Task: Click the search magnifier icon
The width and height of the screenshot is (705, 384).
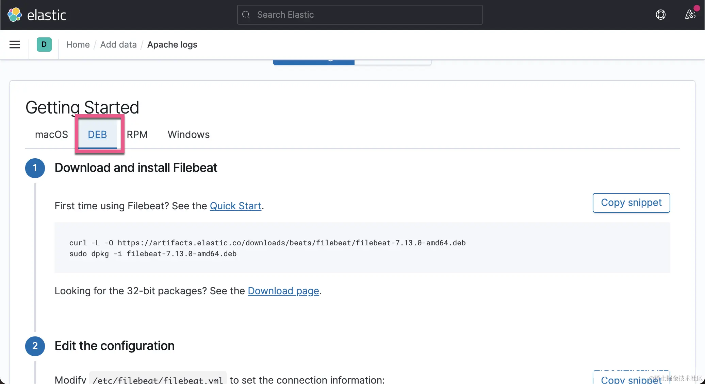Action: [x=246, y=15]
